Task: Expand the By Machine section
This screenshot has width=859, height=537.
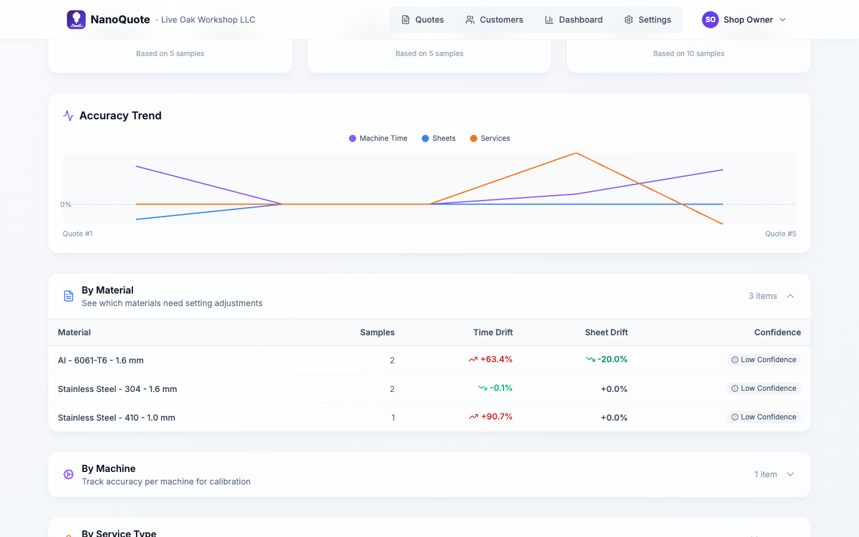Action: (x=790, y=474)
